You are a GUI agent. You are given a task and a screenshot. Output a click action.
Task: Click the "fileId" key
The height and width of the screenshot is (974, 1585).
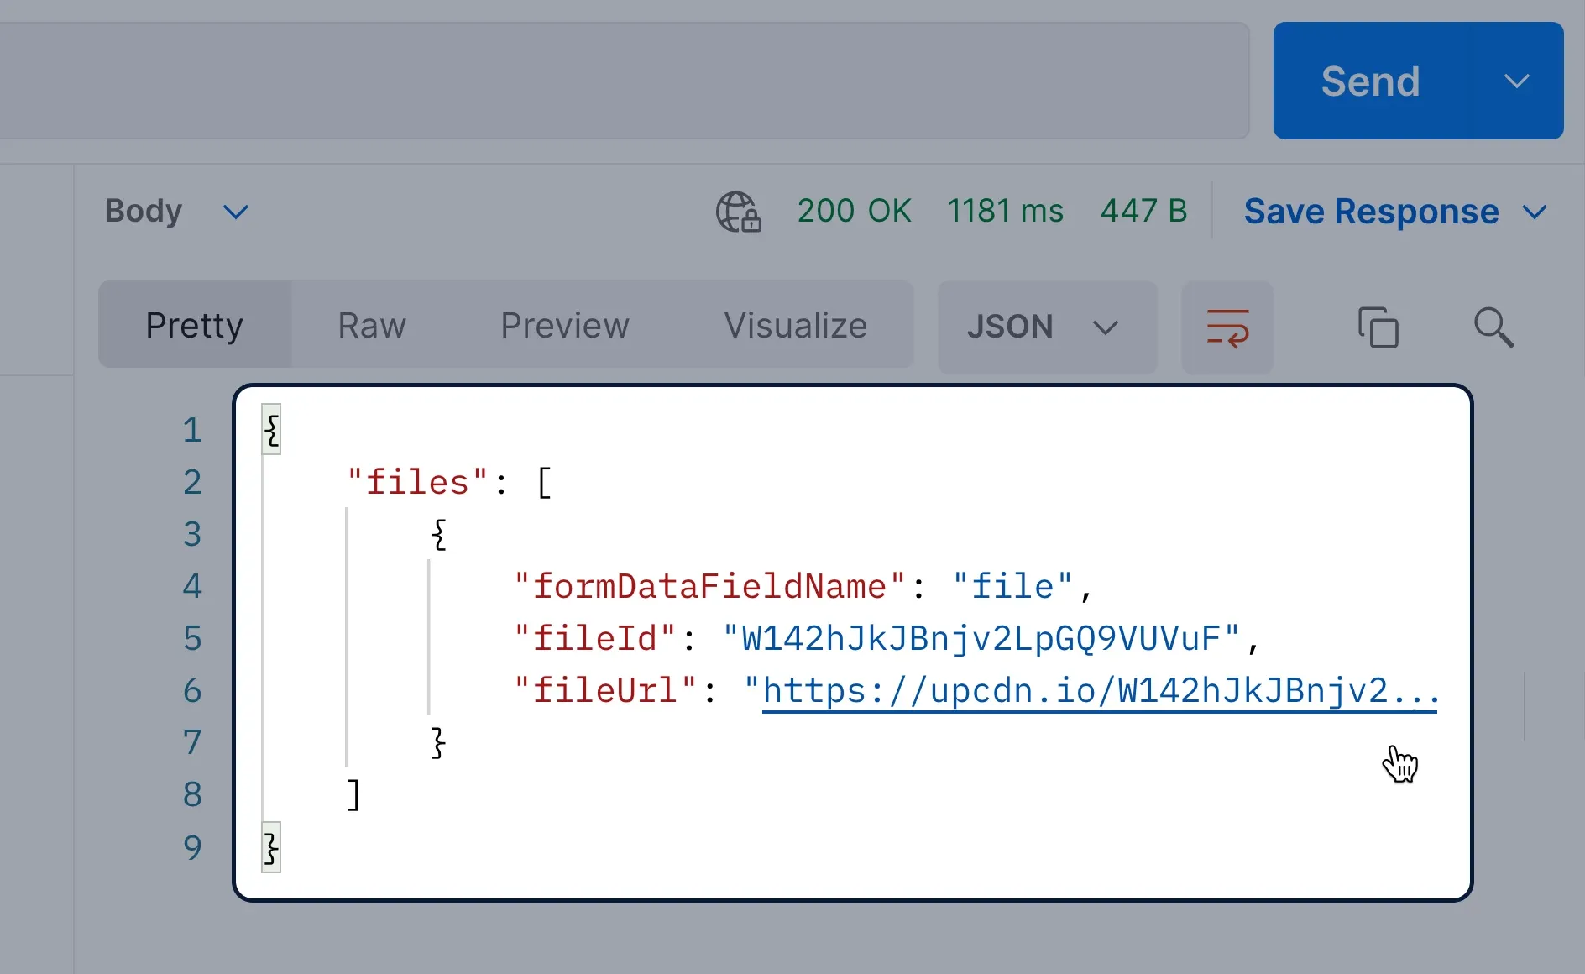point(595,638)
